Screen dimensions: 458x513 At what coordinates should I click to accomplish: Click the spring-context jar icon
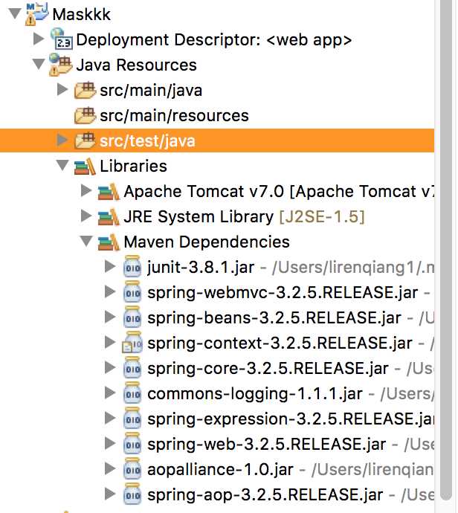(x=132, y=342)
